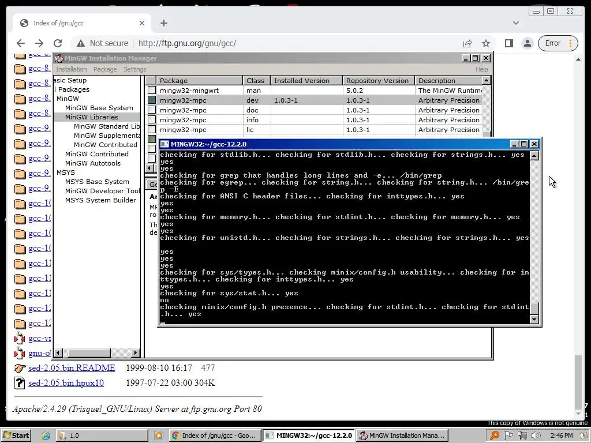
Task: Sort by Repository Version column
Action: [379, 81]
